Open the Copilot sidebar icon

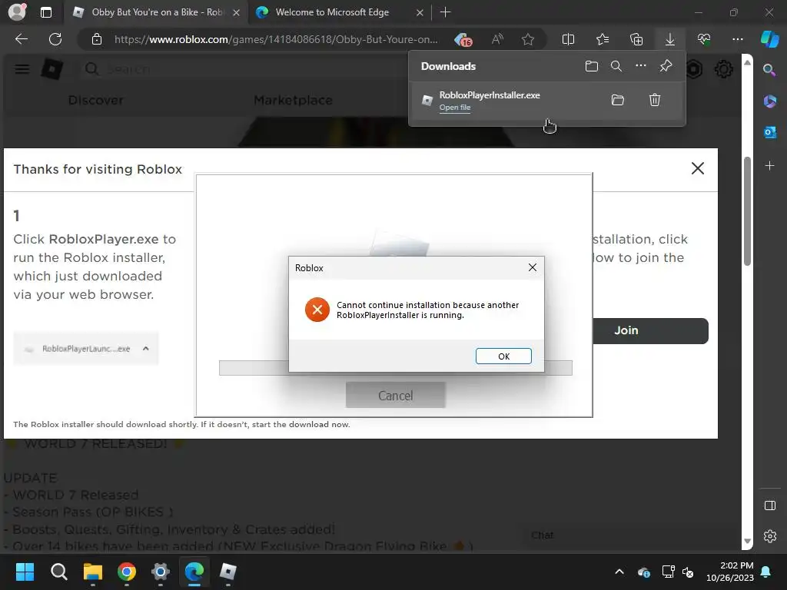[769, 39]
